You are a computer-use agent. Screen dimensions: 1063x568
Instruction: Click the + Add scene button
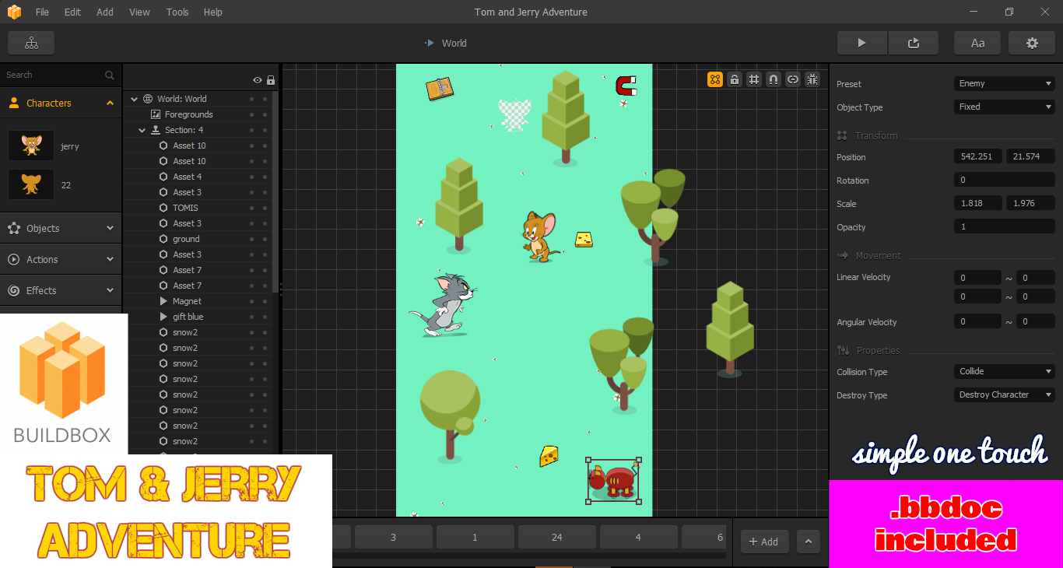pyautogui.click(x=763, y=542)
